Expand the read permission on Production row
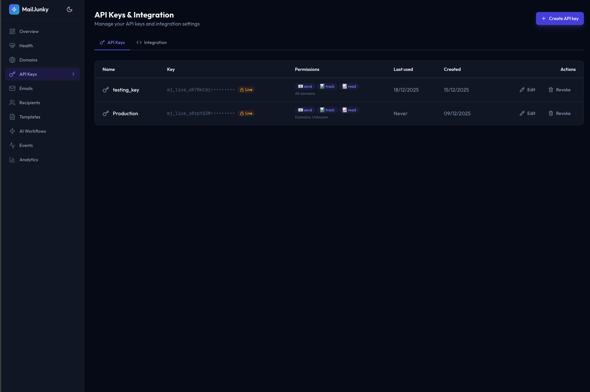 tap(349, 110)
